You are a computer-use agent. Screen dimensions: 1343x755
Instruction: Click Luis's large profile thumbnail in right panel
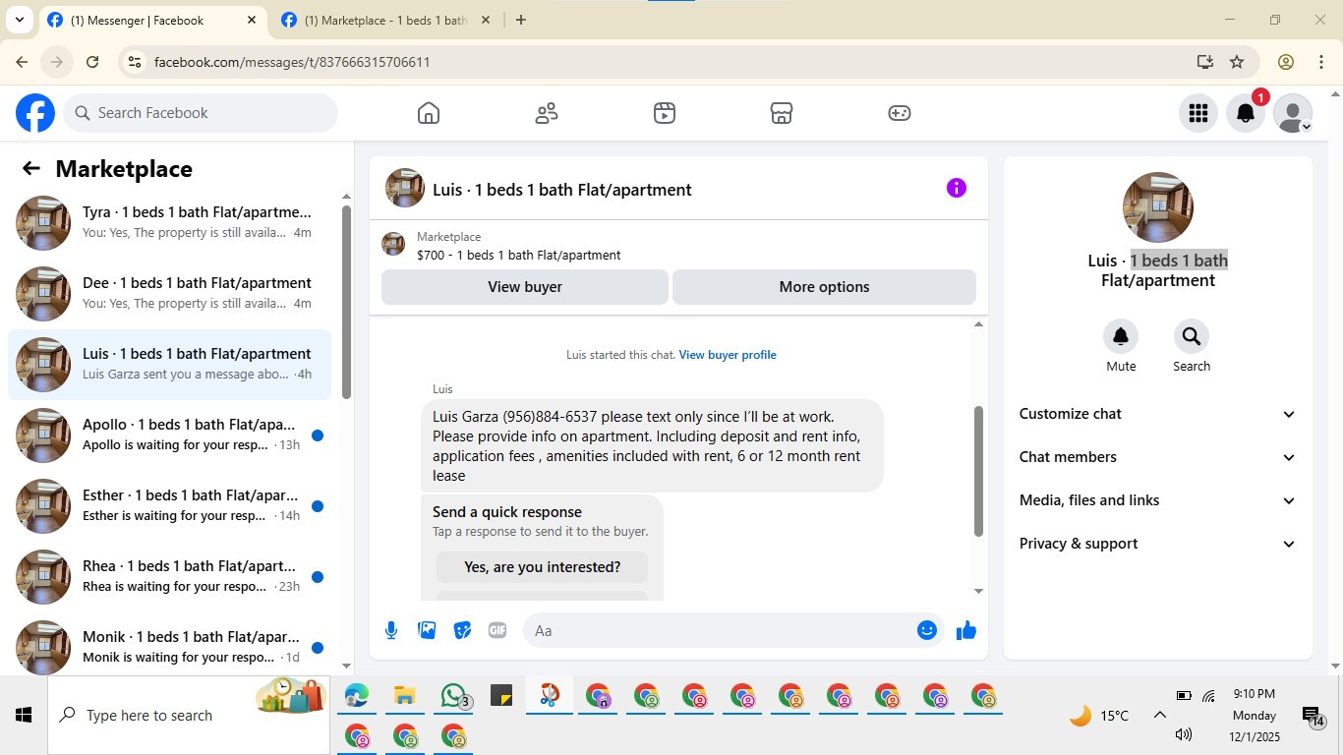(1158, 207)
